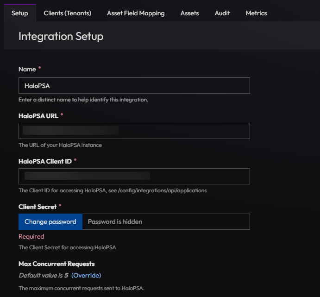Image resolution: width=320 pixels, height=297 pixels.
Task: Click the Max Concurrent Requests label
Action: click(x=56, y=264)
